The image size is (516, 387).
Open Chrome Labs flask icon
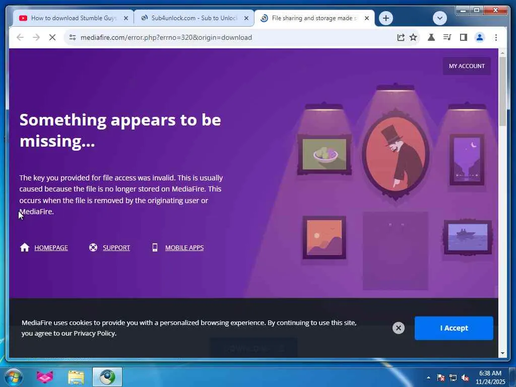pos(431,37)
